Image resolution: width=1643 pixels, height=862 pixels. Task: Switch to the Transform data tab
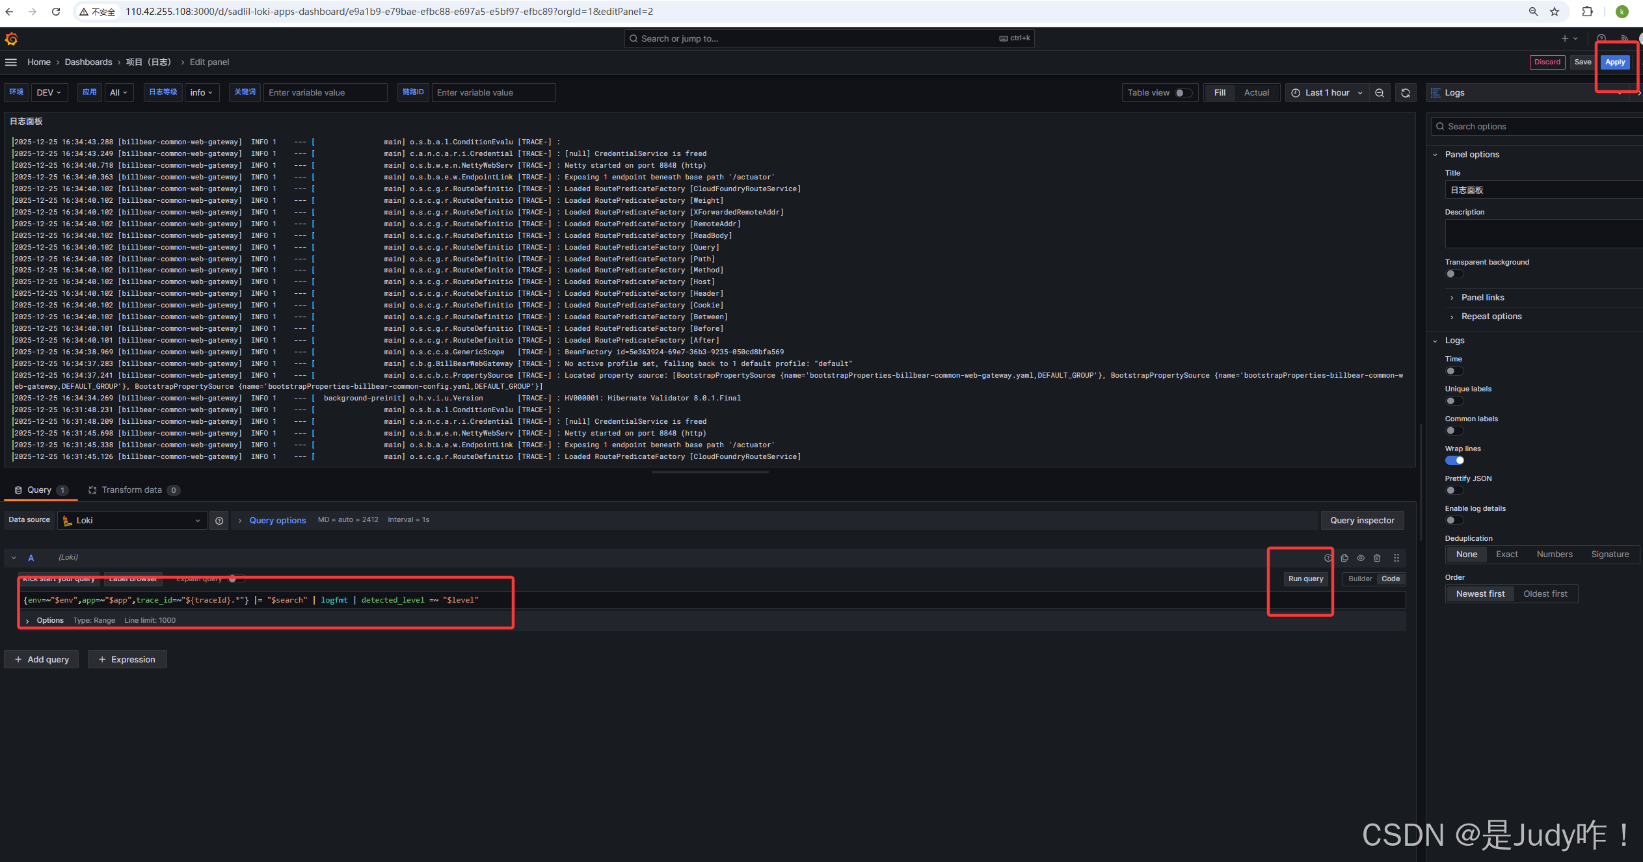tap(132, 490)
